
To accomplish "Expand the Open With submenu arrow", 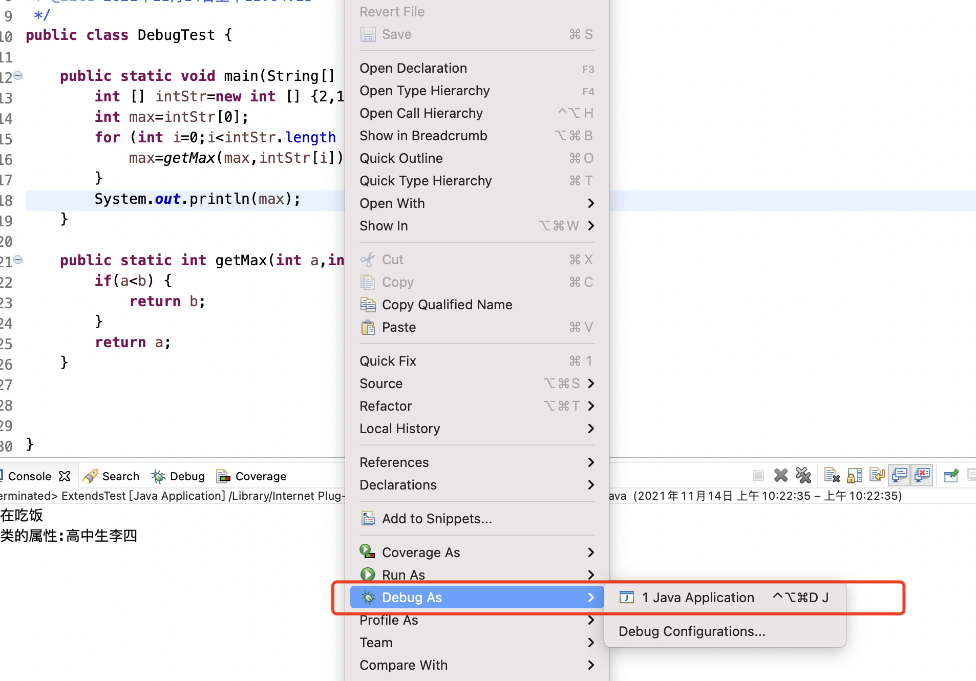I will 591,203.
